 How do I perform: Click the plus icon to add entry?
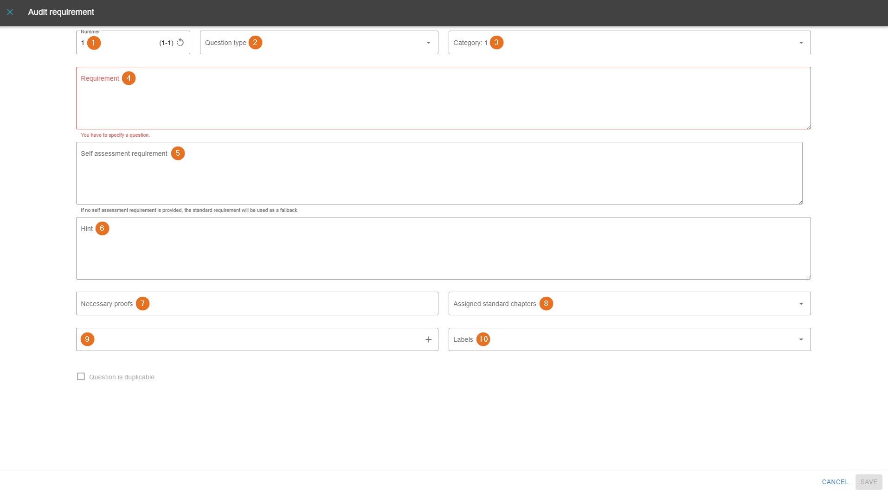[x=428, y=339]
